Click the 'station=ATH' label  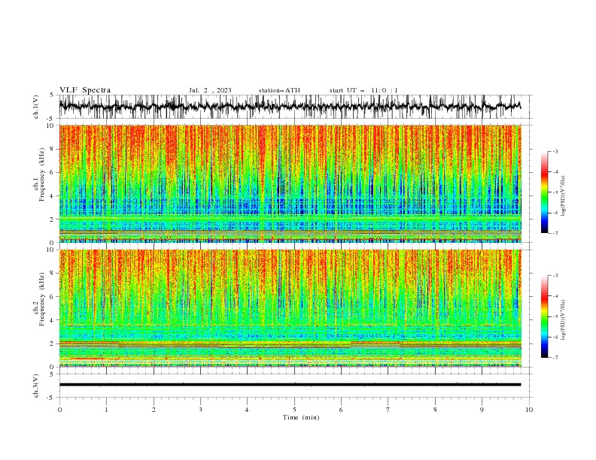279,90
